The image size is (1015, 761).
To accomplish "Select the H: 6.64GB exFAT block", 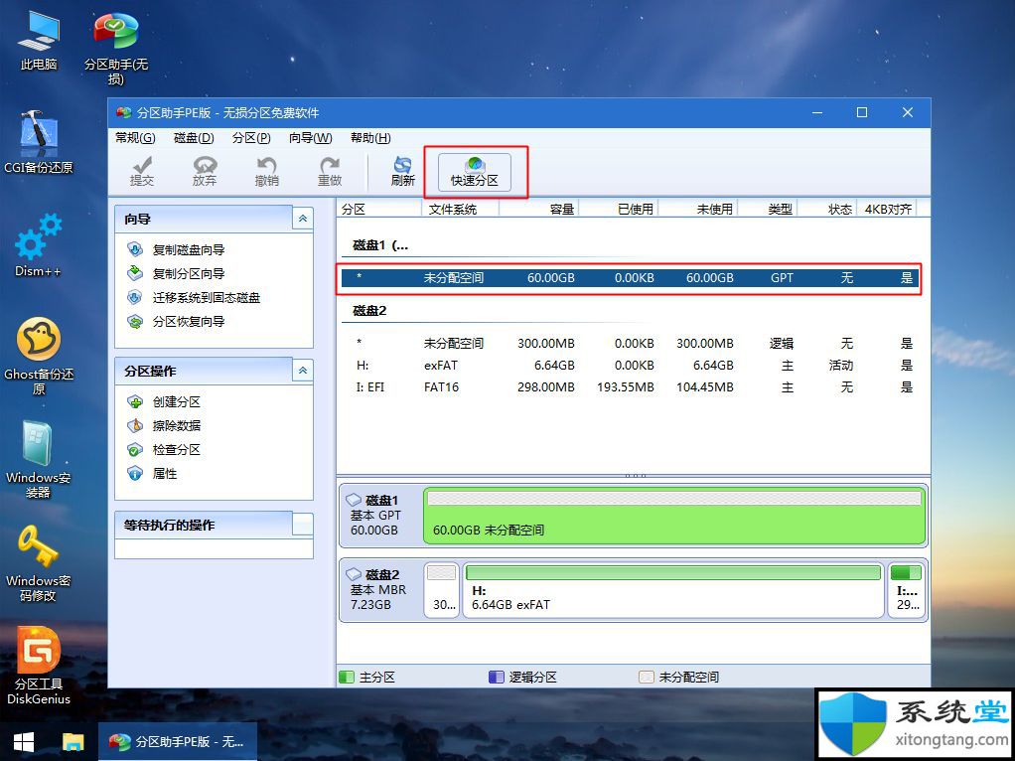I will (673, 589).
